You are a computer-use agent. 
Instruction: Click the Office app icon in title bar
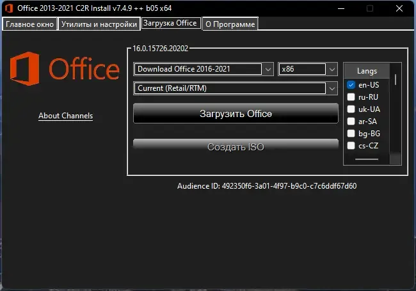click(x=9, y=8)
